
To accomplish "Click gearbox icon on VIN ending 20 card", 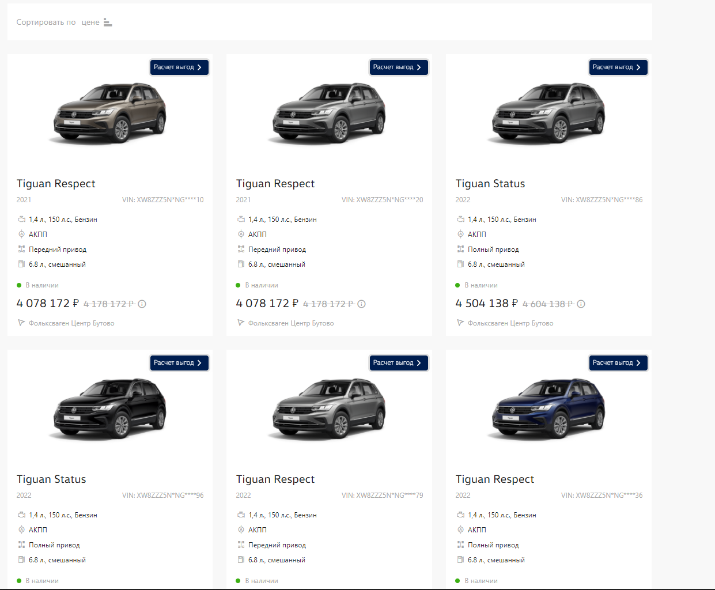I will click(241, 234).
